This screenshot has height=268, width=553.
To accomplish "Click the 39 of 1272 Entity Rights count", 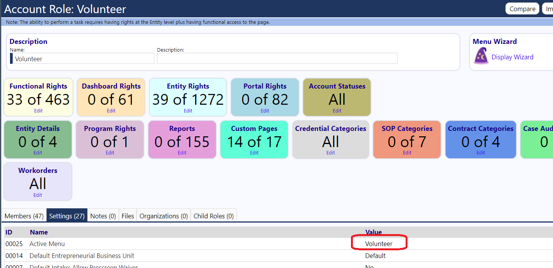I will coord(188,99).
